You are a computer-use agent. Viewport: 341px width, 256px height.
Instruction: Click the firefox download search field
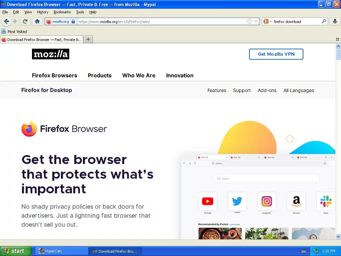(x=297, y=22)
